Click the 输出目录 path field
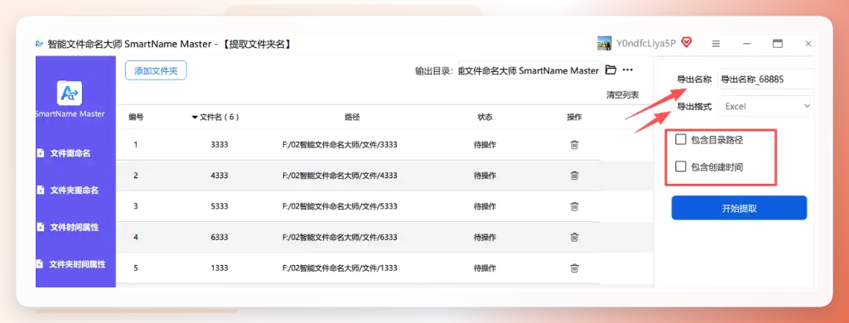 [x=529, y=70]
